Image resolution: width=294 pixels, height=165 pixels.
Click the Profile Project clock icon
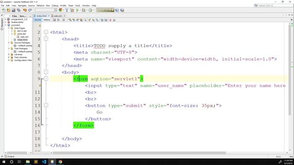pos(90,10)
